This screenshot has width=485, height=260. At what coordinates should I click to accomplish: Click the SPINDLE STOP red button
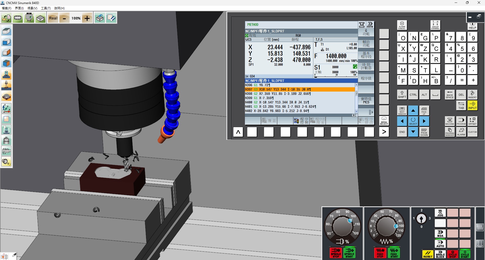(336, 253)
